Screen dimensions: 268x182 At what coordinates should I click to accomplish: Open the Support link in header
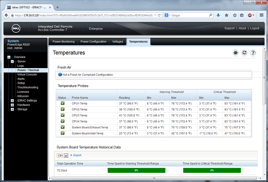coord(229,28)
